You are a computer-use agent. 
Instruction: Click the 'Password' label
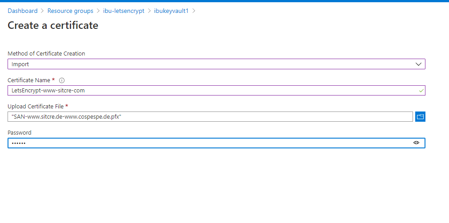(20, 132)
